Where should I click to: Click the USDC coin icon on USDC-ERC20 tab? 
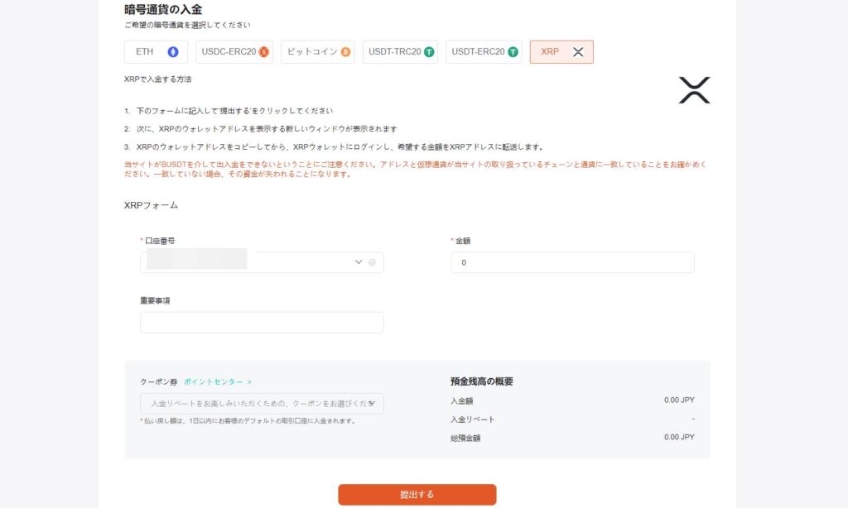[x=263, y=51]
